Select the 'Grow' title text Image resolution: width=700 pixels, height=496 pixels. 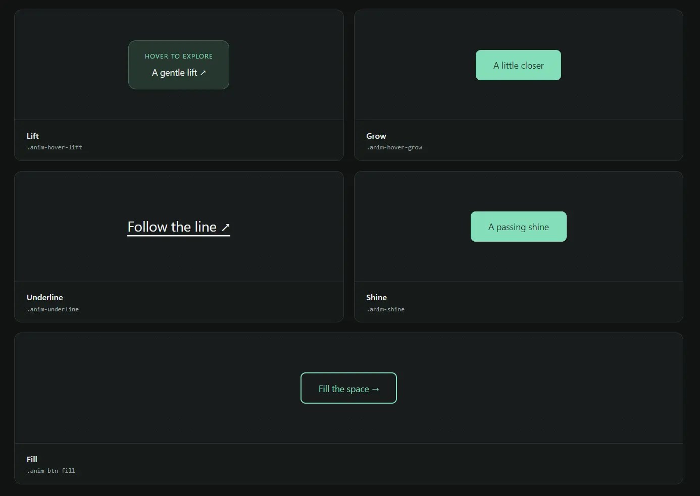click(376, 136)
